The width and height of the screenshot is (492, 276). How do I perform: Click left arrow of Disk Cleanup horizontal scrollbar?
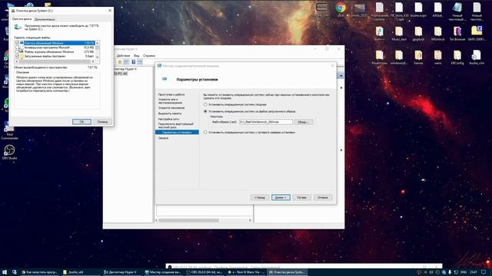[17, 61]
